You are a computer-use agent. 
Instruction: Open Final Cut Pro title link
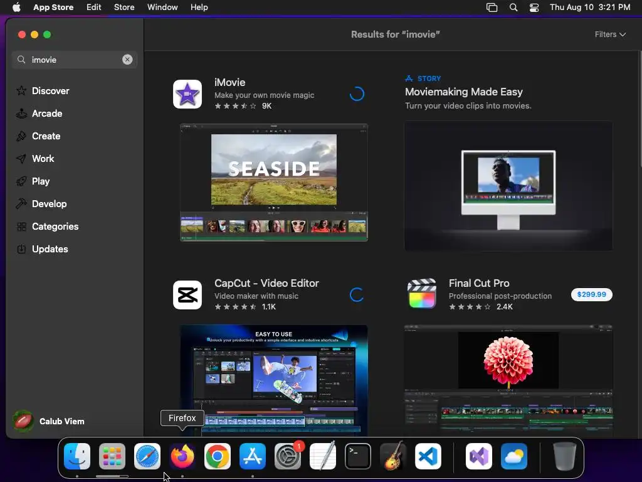479,283
